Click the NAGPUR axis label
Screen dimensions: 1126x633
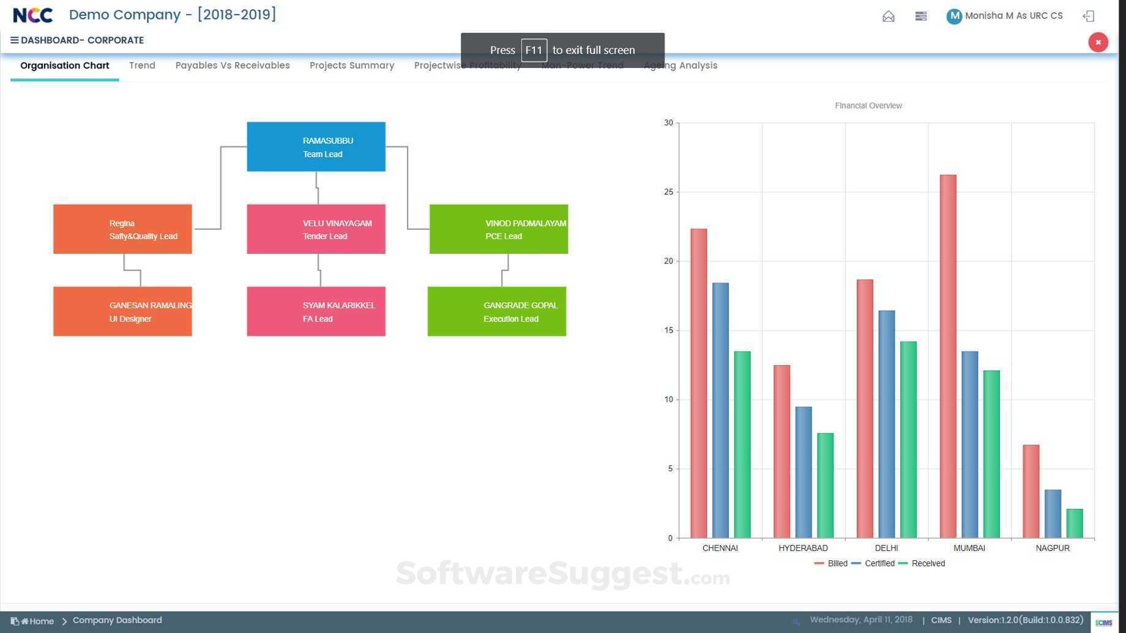(1053, 548)
